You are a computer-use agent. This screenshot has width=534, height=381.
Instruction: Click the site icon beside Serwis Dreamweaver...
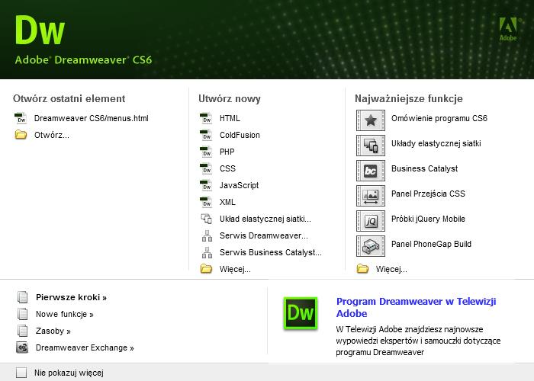207,235
